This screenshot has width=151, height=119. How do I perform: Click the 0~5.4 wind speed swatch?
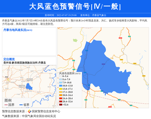coord(60,76)
